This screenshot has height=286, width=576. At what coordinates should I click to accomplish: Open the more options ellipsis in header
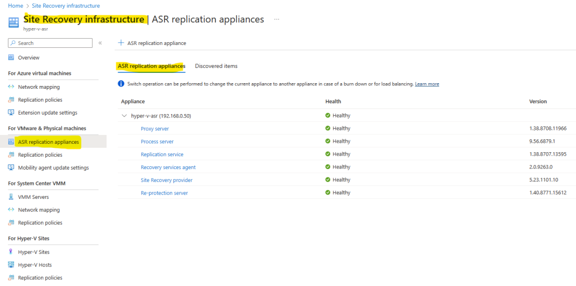tap(277, 19)
